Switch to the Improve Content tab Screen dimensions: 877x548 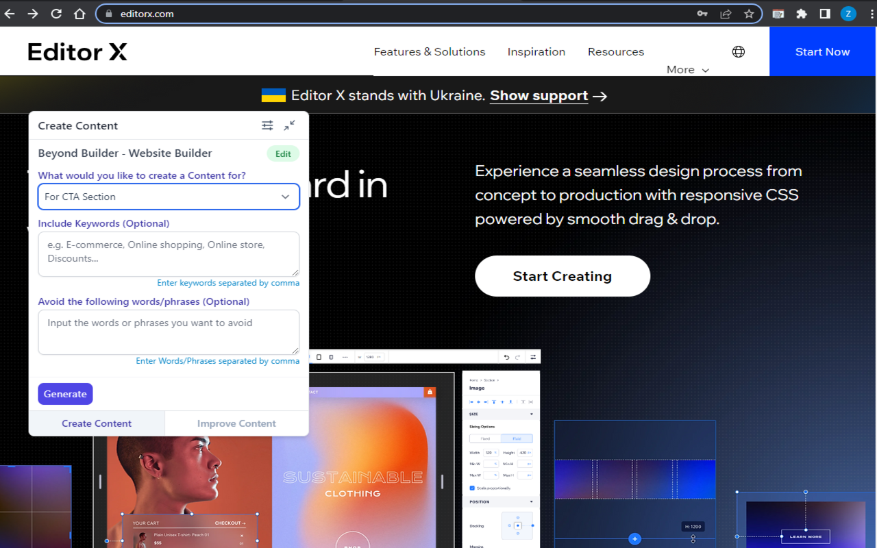coord(236,423)
